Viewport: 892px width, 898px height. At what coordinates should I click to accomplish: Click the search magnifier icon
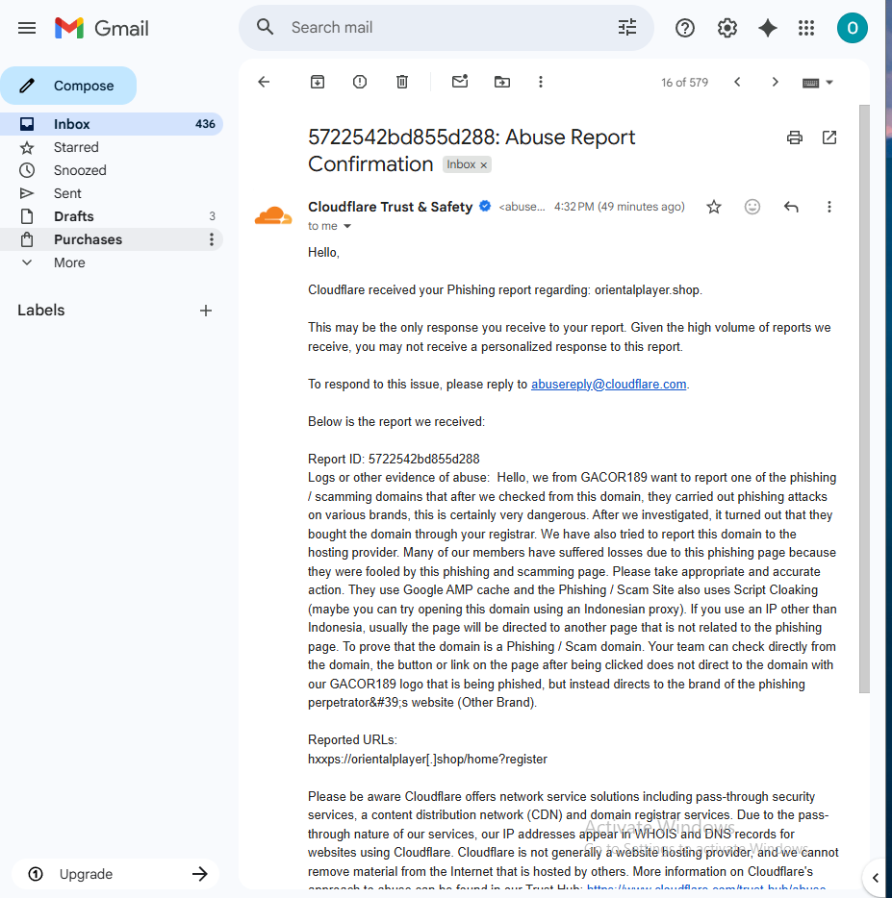(x=265, y=27)
